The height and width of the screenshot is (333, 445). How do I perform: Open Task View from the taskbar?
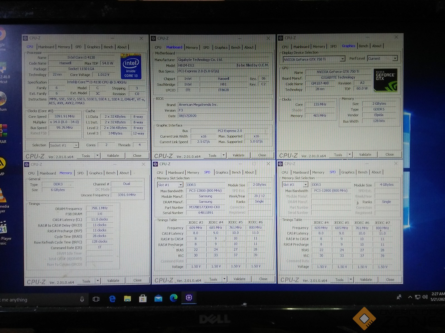[96, 299]
